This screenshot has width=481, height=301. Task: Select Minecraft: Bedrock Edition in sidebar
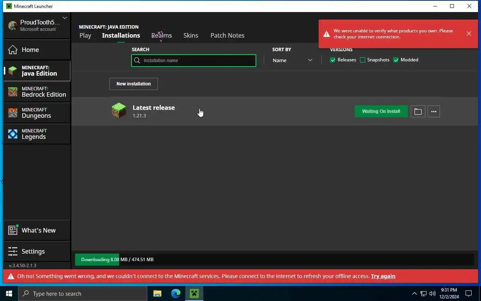coord(36,92)
